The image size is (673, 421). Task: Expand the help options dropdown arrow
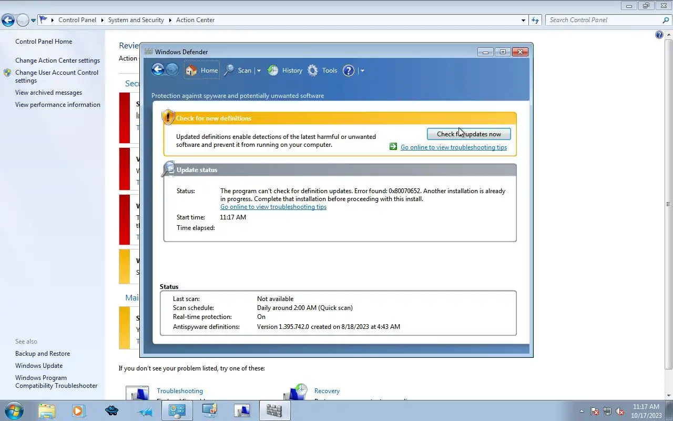click(x=362, y=71)
